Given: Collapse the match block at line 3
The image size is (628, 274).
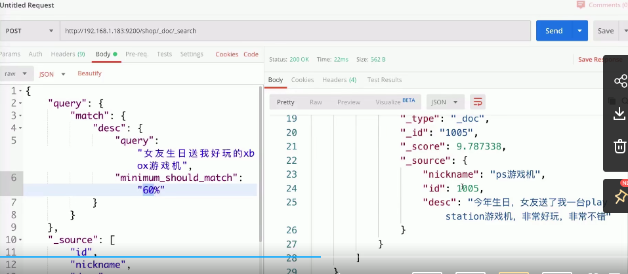Looking at the screenshot, I should (x=20, y=116).
